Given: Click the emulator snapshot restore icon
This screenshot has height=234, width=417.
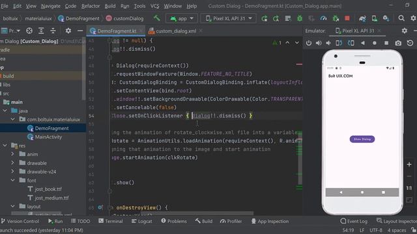Looking at the screenshot, I should (410, 43).
